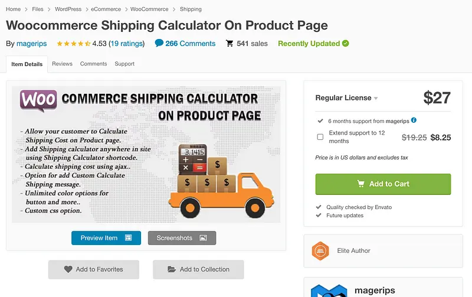
Task: Click the shopping cart sales icon
Action: click(230, 43)
